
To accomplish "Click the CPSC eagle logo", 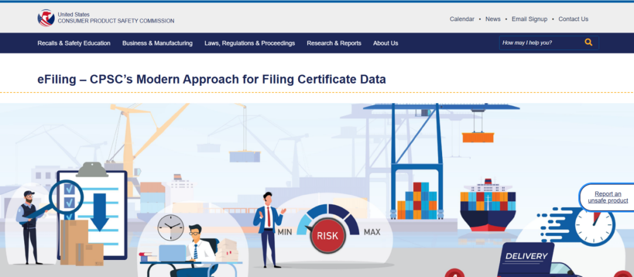I will 46,18.
